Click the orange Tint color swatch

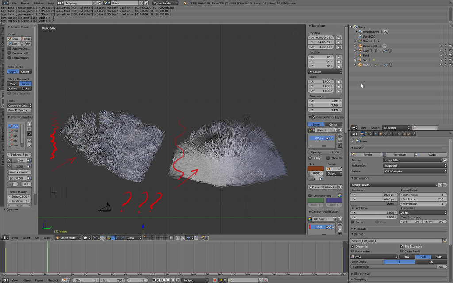coord(316,168)
